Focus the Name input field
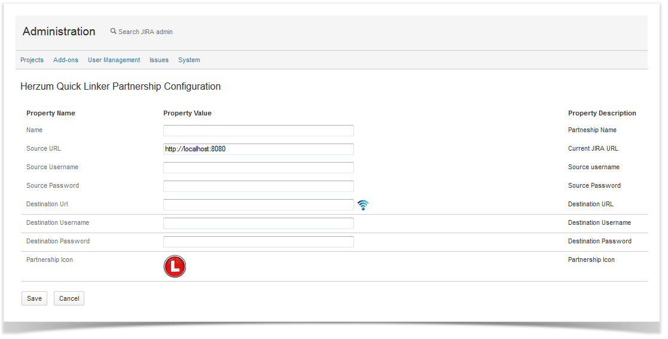The width and height of the screenshot is (668, 339). pyautogui.click(x=258, y=130)
